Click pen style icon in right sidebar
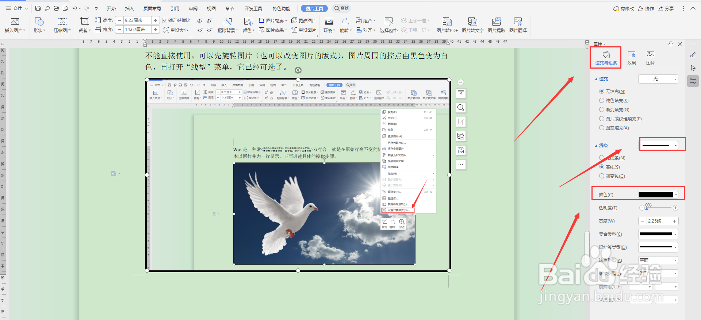 pos(693,55)
